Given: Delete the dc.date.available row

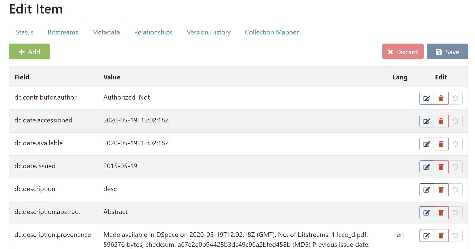Looking at the screenshot, I should point(441,144).
